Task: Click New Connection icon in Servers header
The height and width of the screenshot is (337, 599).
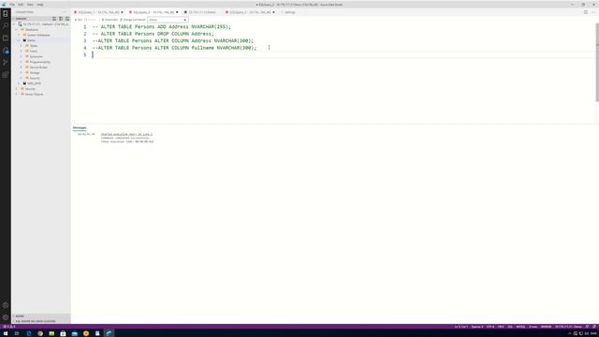Action: [x=54, y=19]
